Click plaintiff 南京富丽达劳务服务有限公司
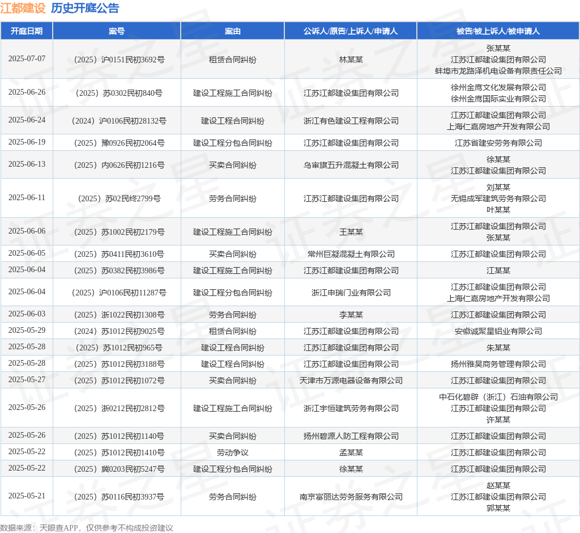This screenshot has height=533, width=580. pos(351,497)
